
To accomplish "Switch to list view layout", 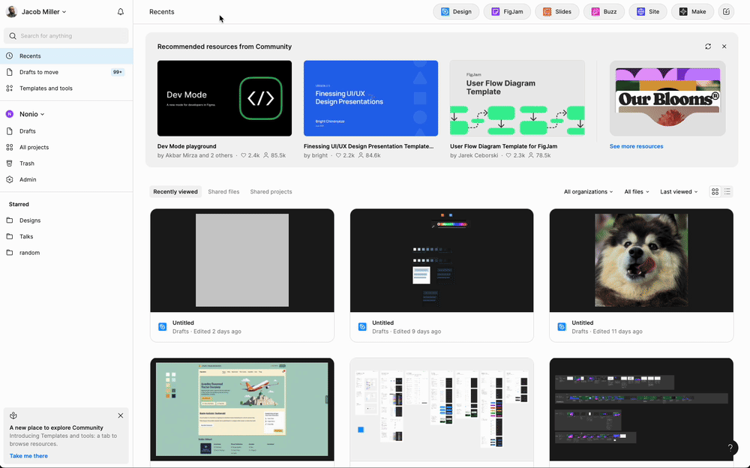I will pos(727,192).
